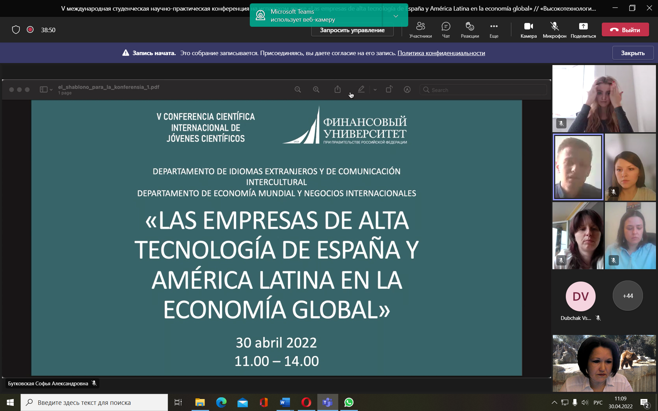Open the Политика конфиденциальности link
The width and height of the screenshot is (658, 411).
click(x=441, y=53)
